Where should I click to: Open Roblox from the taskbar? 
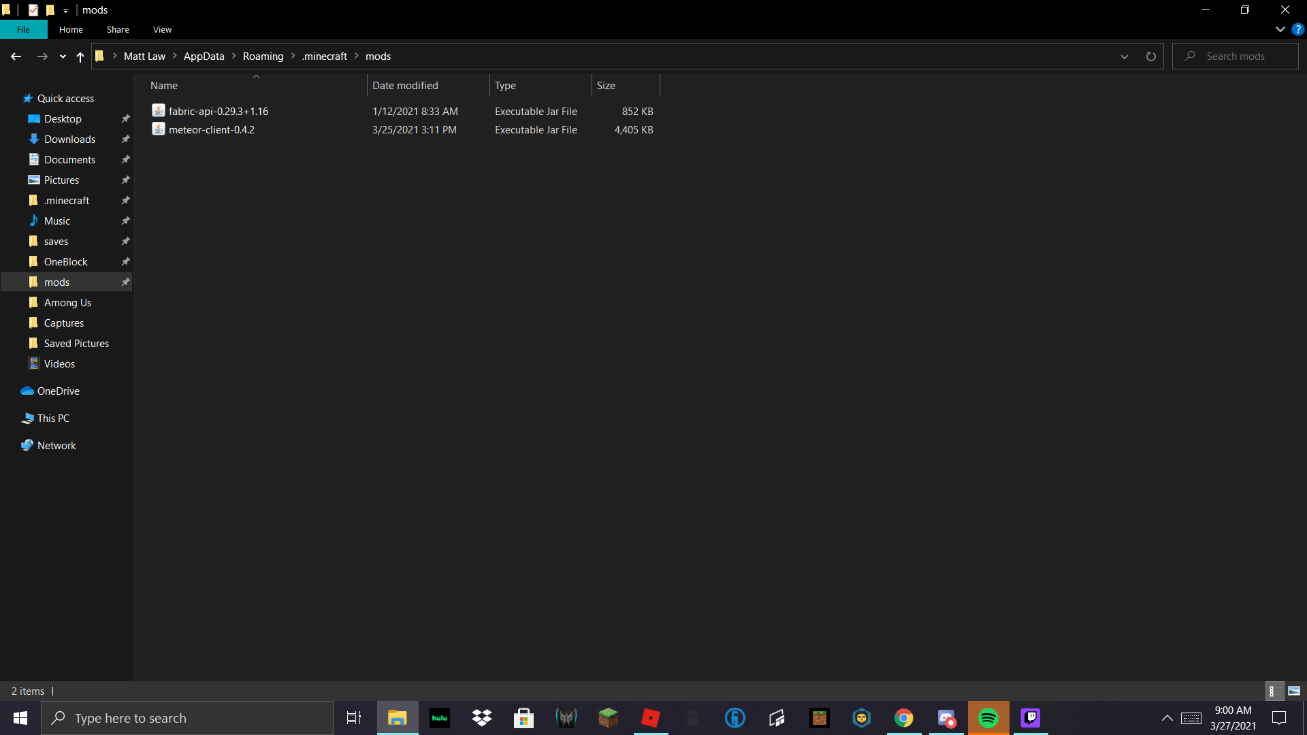pyautogui.click(x=650, y=717)
